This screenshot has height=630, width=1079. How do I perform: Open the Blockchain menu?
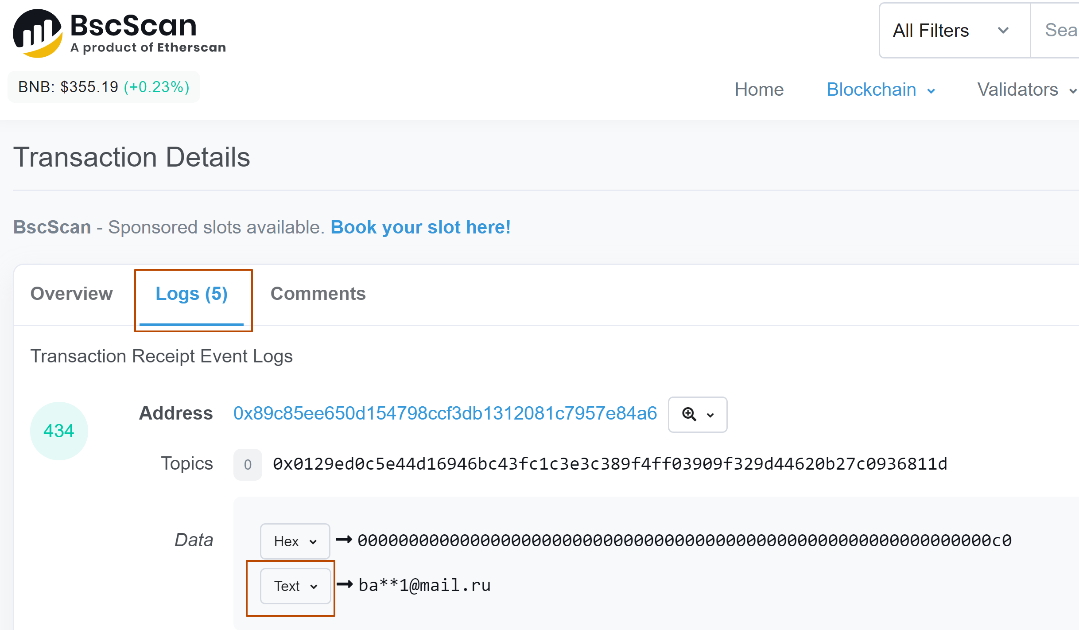(x=881, y=89)
